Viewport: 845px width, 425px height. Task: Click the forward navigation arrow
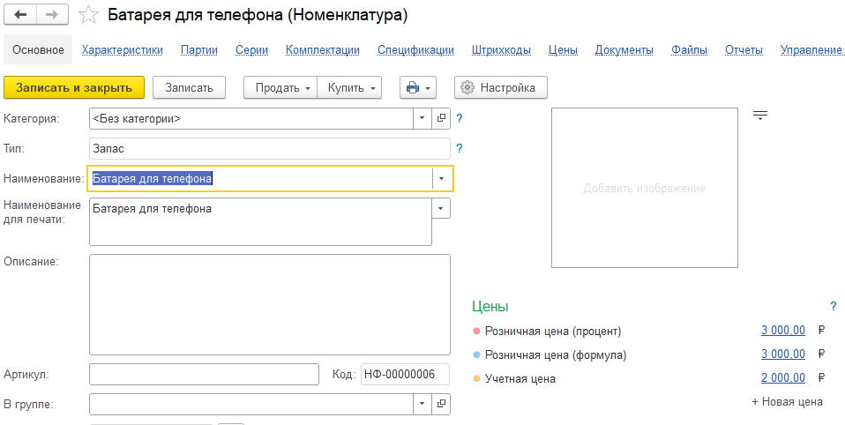click(x=52, y=15)
